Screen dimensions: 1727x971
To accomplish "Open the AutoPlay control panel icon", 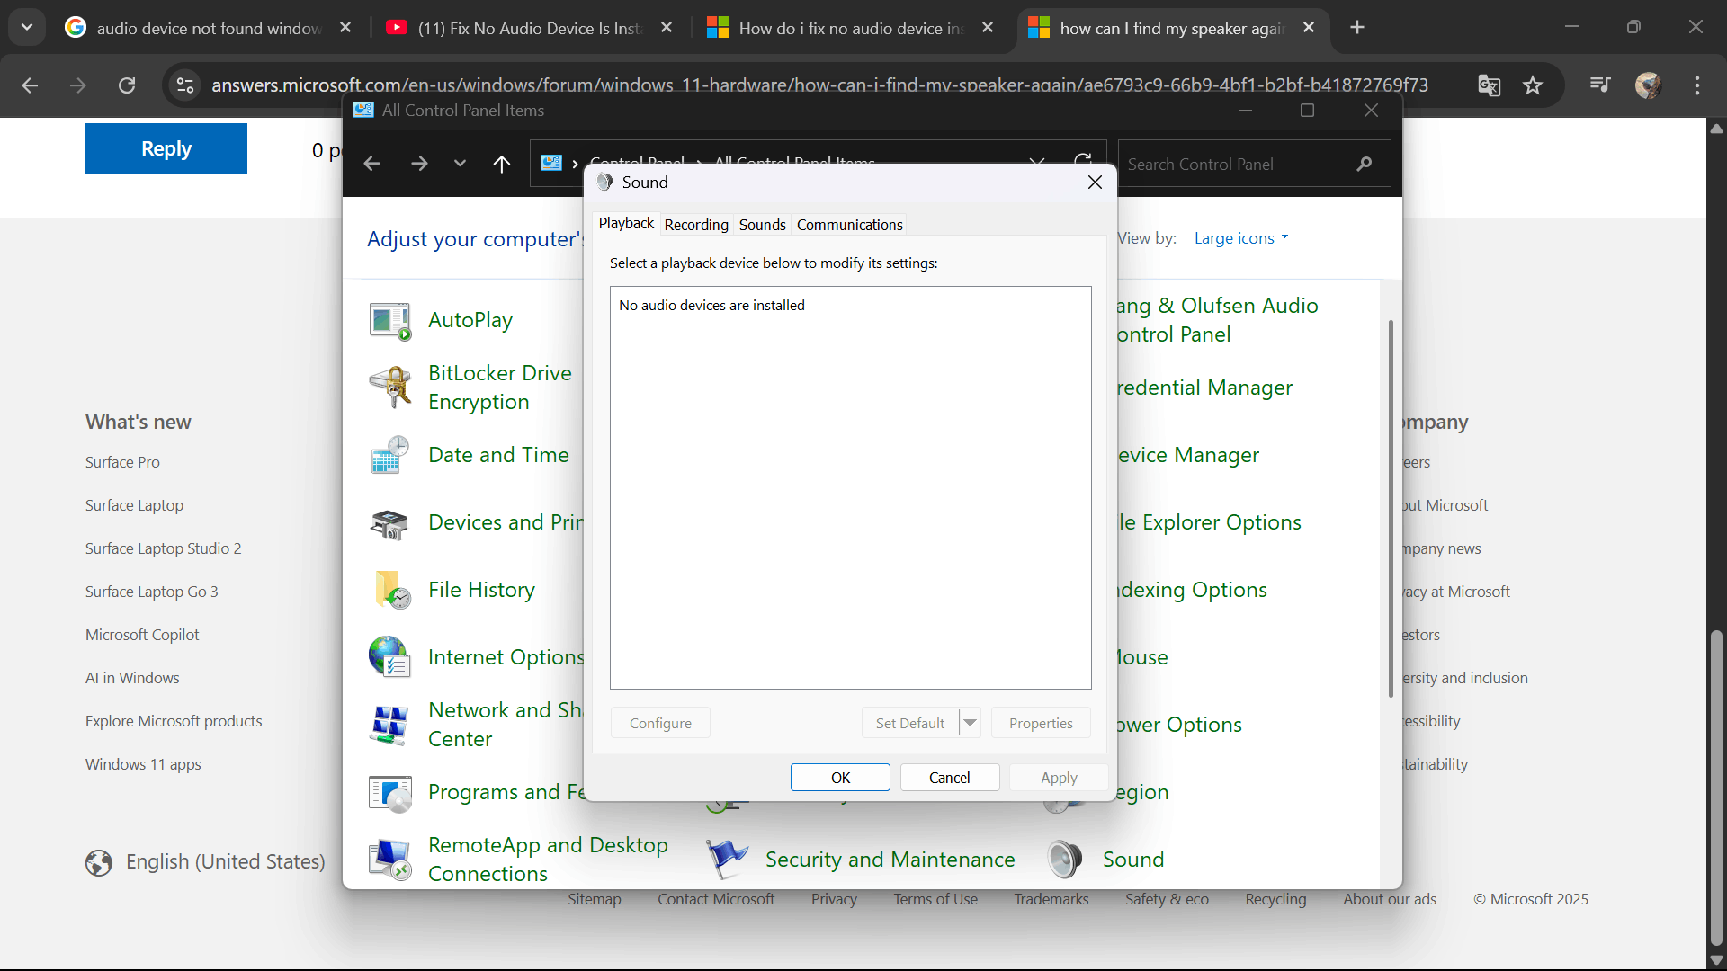I will pos(389,321).
